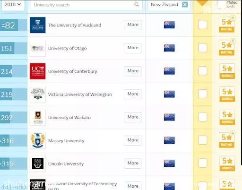242x190 pixels.
Task: Click the University of Canterbury UC logo
Action: [37, 71]
